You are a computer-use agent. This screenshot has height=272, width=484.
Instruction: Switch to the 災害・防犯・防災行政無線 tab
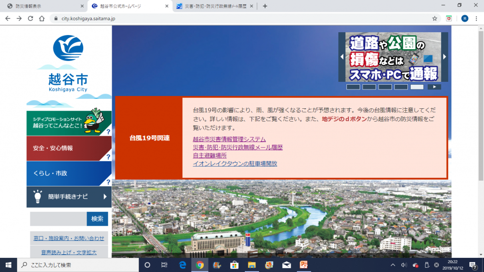(x=213, y=6)
